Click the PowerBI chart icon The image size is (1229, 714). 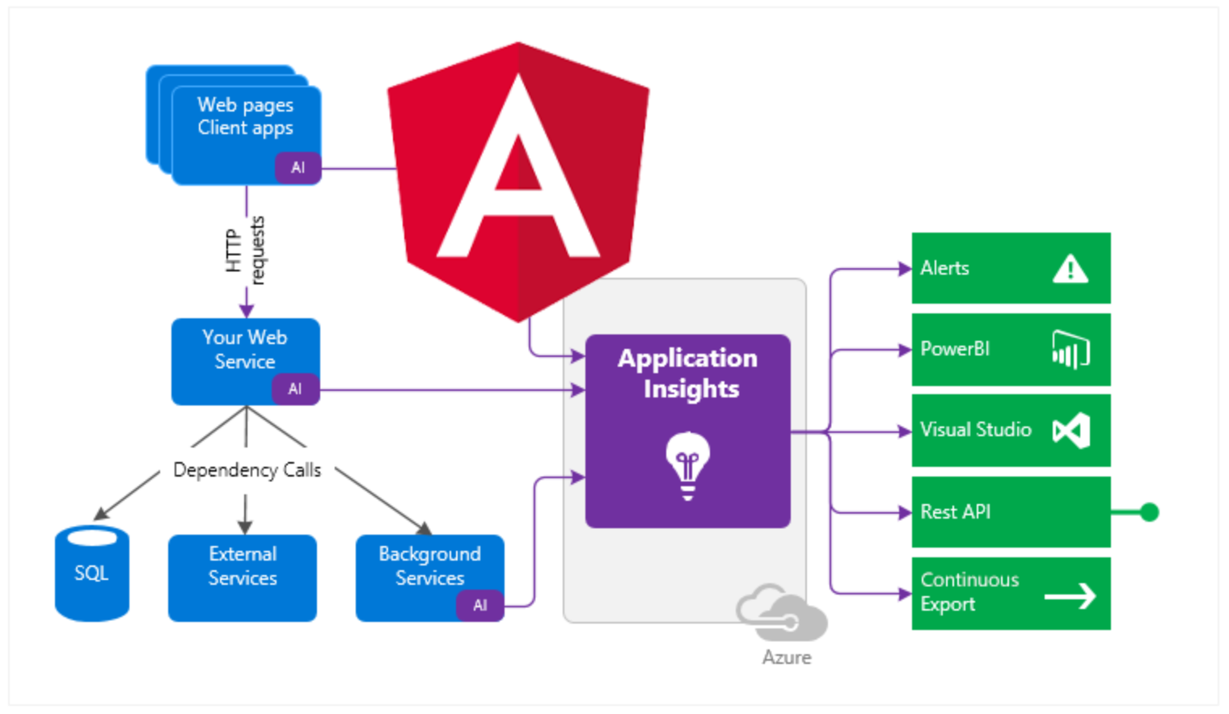[1071, 349]
